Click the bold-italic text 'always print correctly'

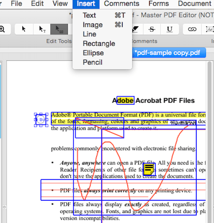coord(110,191)
